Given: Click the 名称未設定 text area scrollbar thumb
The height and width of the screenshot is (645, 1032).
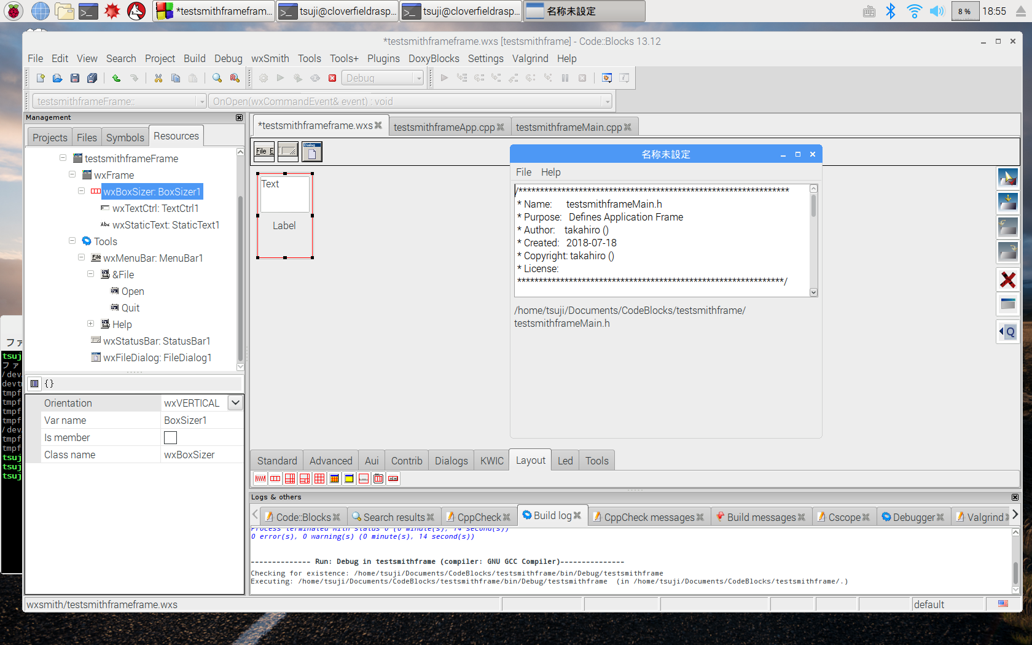Looking at the screenshot, I should click(813, 206).
